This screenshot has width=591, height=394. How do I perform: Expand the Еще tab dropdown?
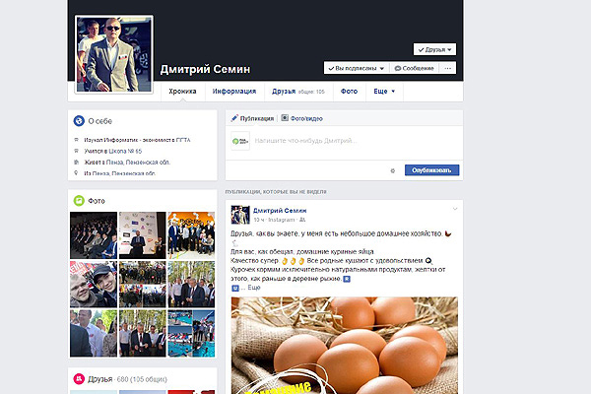pos(384,92)
